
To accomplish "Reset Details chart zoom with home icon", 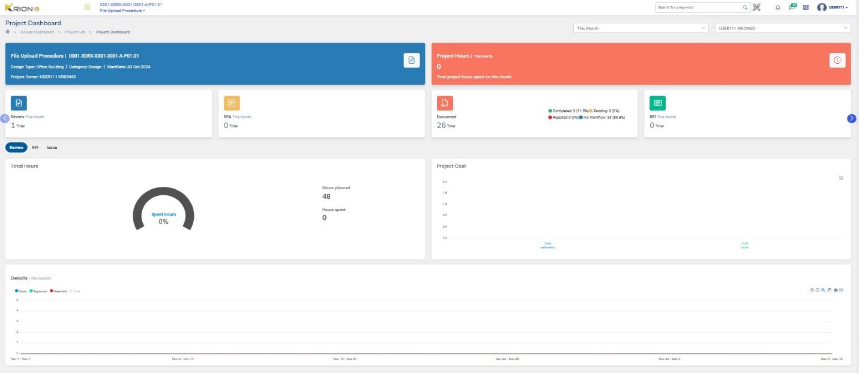I will coord(836,290).
